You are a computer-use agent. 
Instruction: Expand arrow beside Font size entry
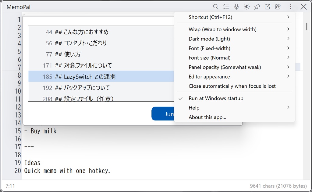pyautogui.click(x=288, y=58)
